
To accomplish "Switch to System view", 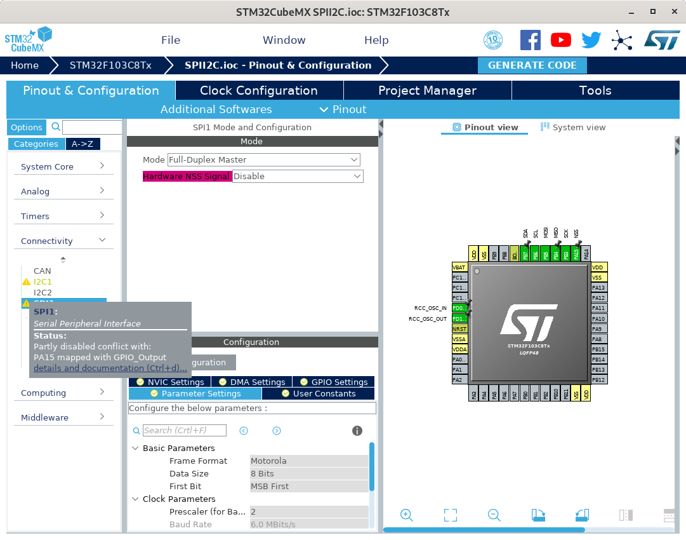I will 573,127.
